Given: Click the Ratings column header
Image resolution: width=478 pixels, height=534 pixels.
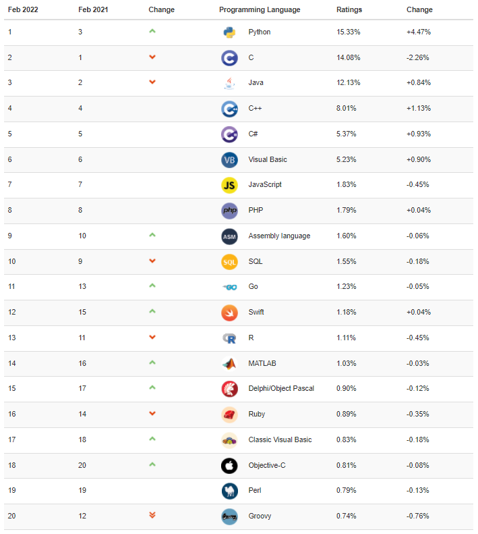Looking at the screenshot, I should 349,10.
